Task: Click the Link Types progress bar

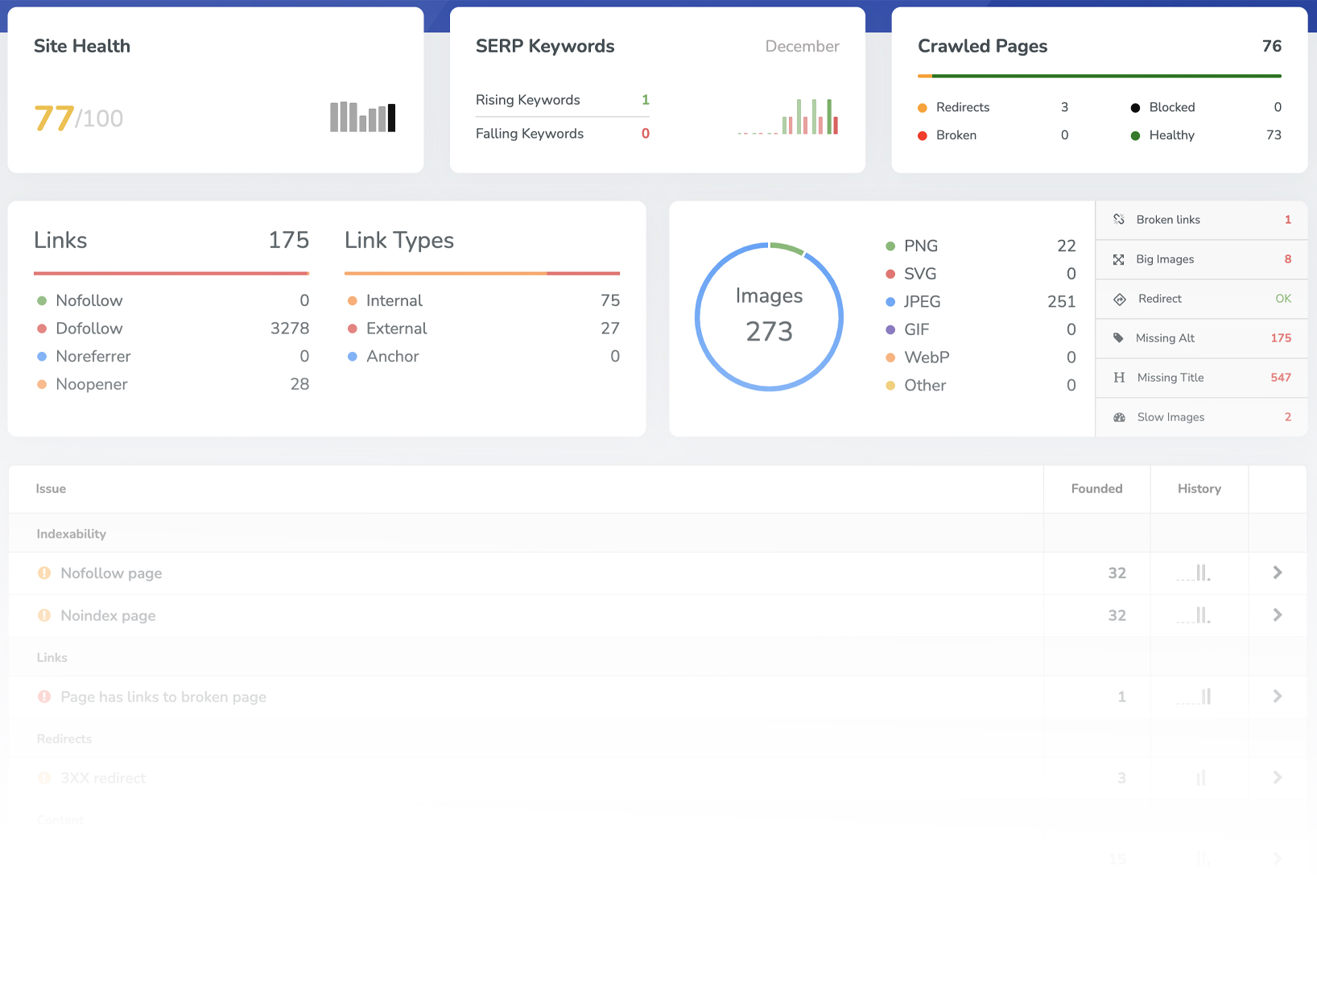Action: click(482, 273)
